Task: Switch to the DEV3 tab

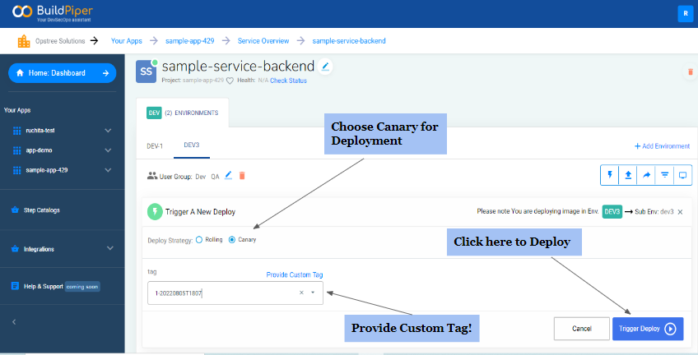Action: (x=192, y=145)
